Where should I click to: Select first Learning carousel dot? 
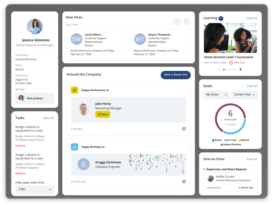tap(224, 70)
